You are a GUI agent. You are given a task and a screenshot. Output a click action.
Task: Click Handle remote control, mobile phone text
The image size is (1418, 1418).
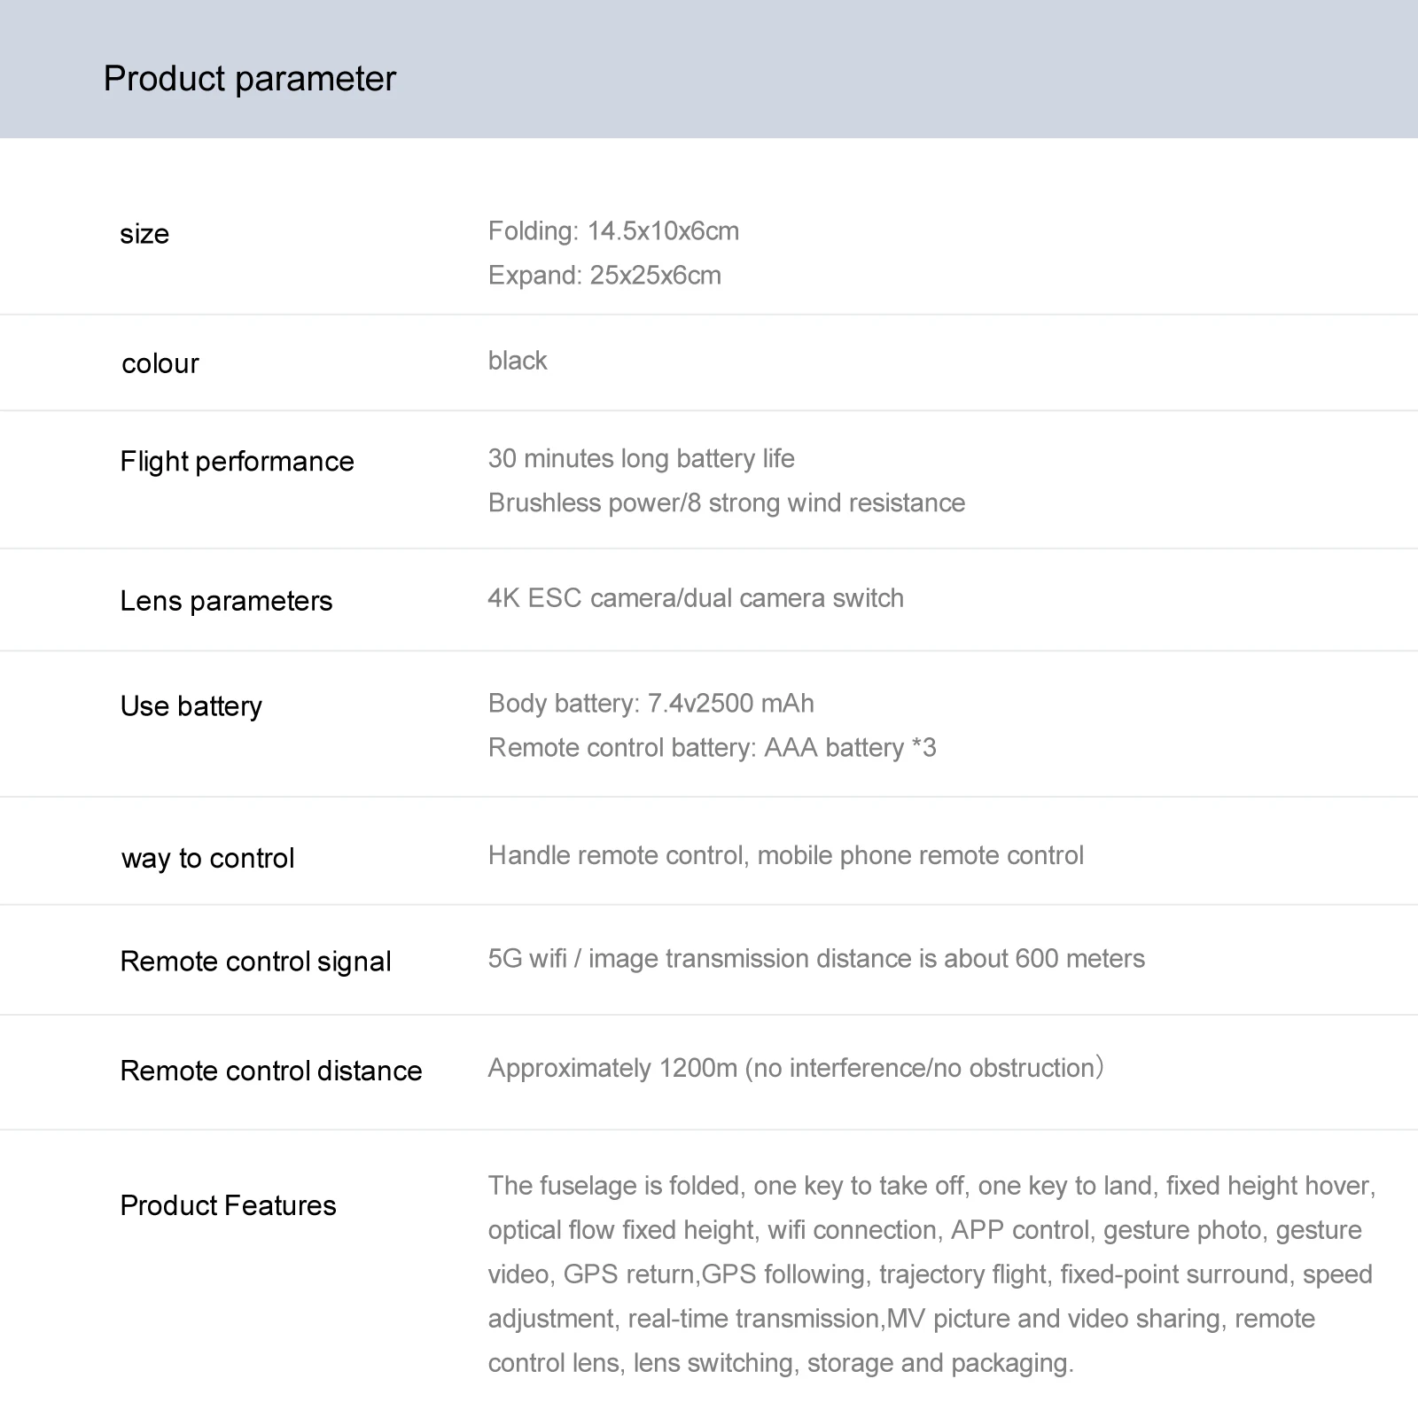pyautogui.click(x=785, y=855)
